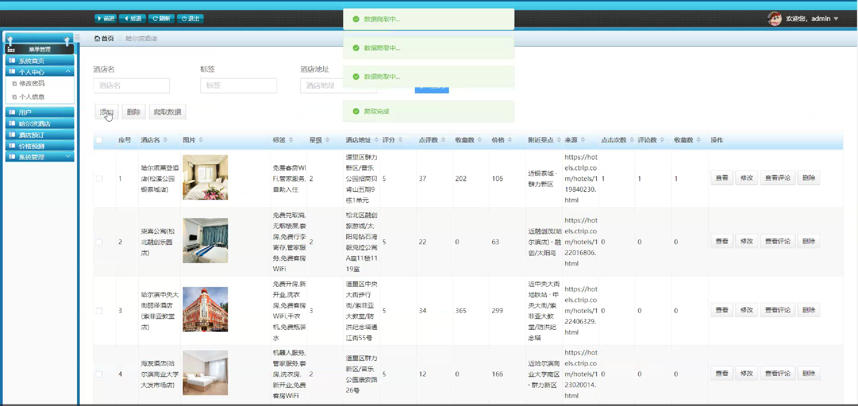858x406 pixels.
Task: Check the select-all header checkbox
Action: 99,140
